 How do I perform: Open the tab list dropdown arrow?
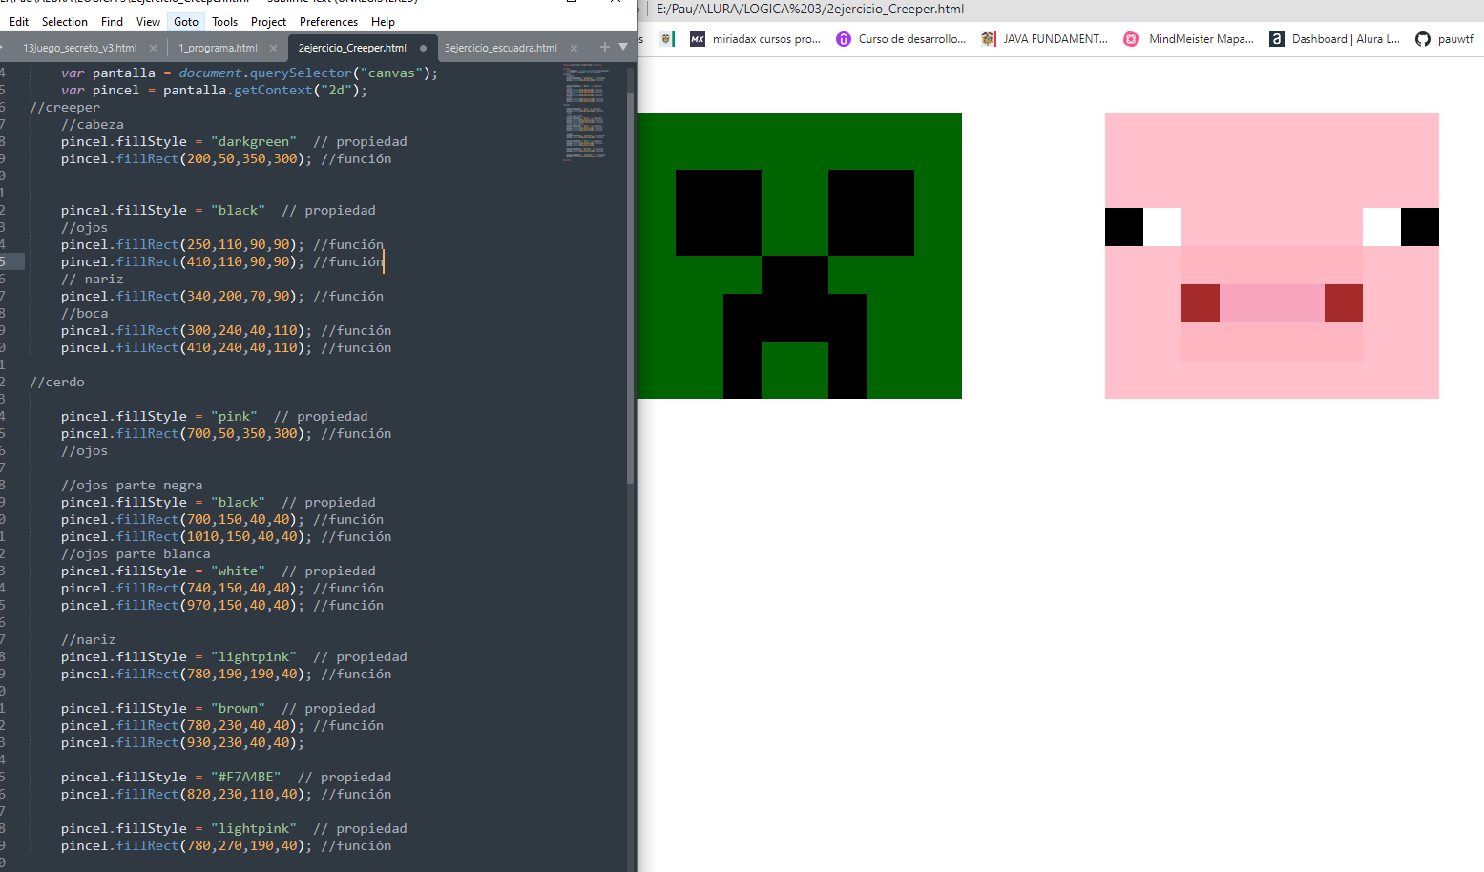tap(623, 46)
